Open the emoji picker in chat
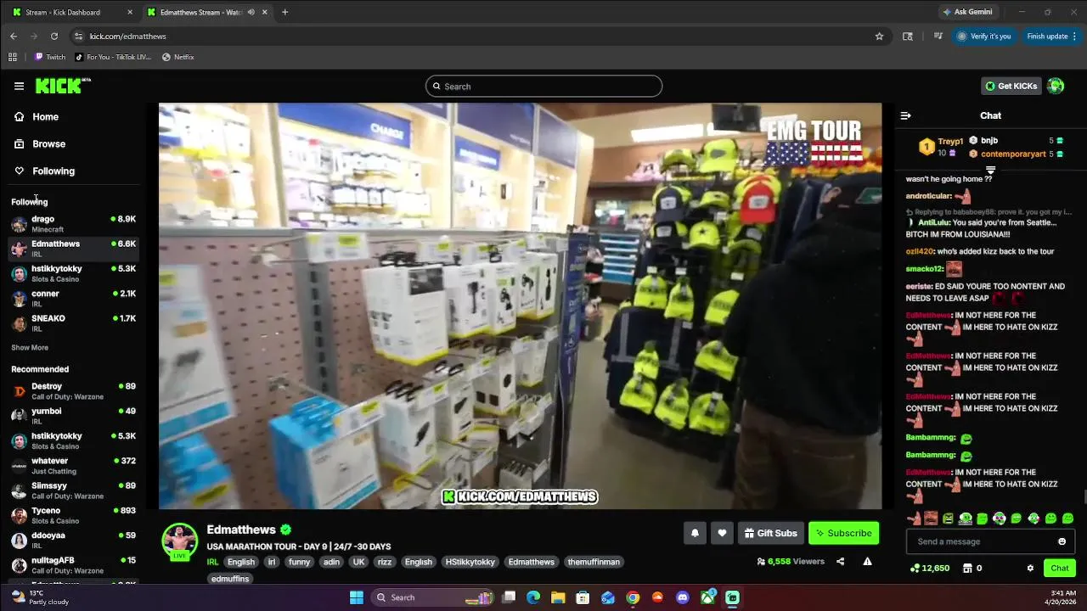Image resolution: width=1087 pixels, height=611 pixels. (x=1062, y=541)
